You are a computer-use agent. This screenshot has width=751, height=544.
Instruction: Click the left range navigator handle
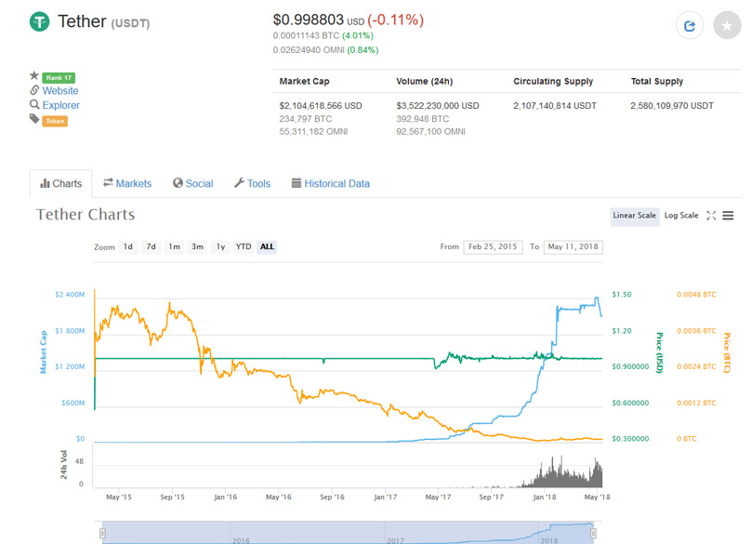102,533
